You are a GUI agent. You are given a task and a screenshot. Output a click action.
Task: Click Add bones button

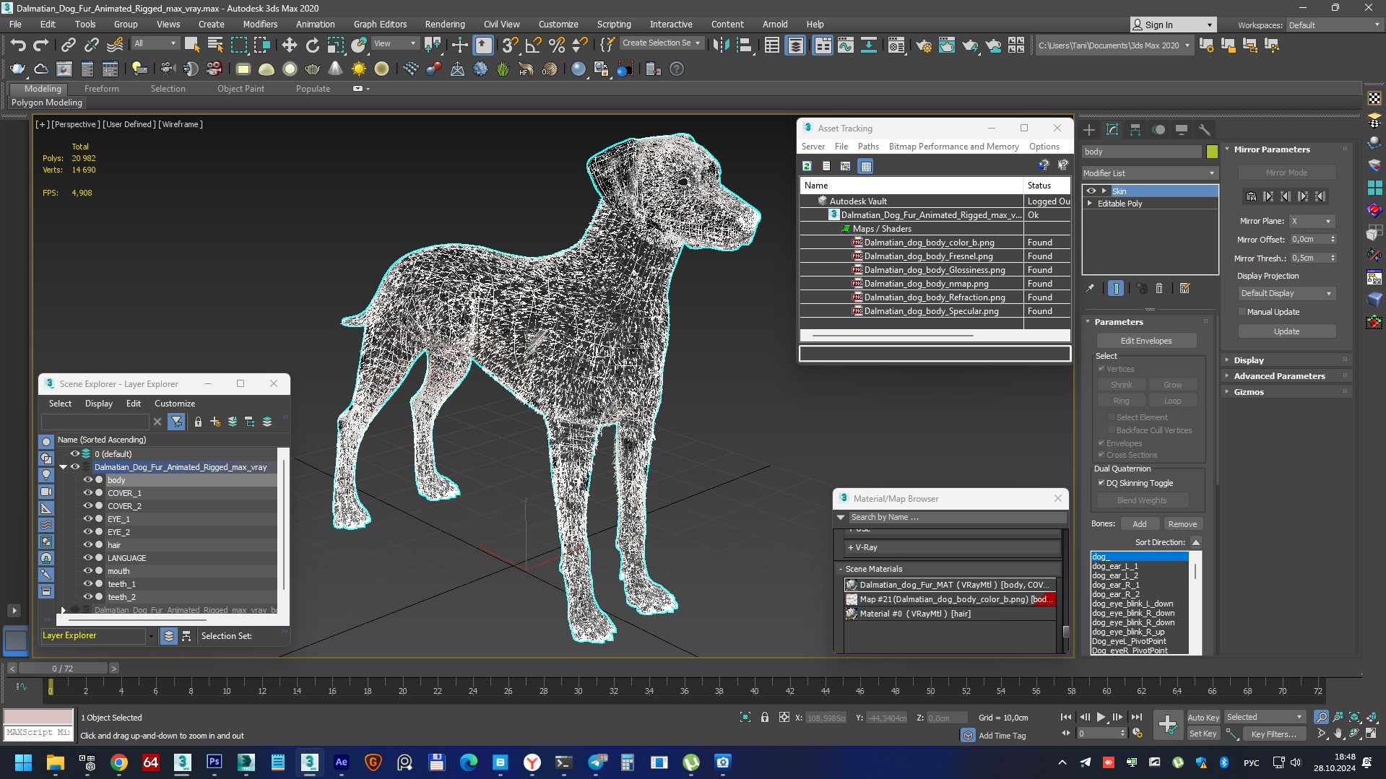(x=1139, y=524)
